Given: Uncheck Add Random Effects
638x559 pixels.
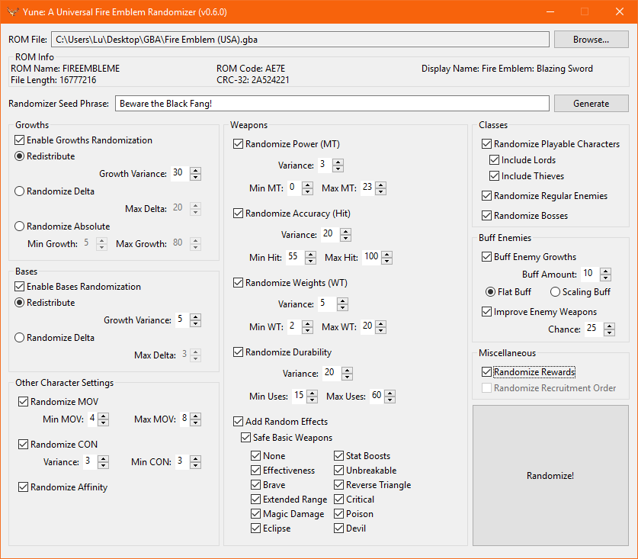Looking at the screenshot, I should 238,422.
